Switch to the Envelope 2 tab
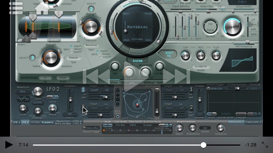Viewport: 273px width, 153px height. tap(253, 122)
